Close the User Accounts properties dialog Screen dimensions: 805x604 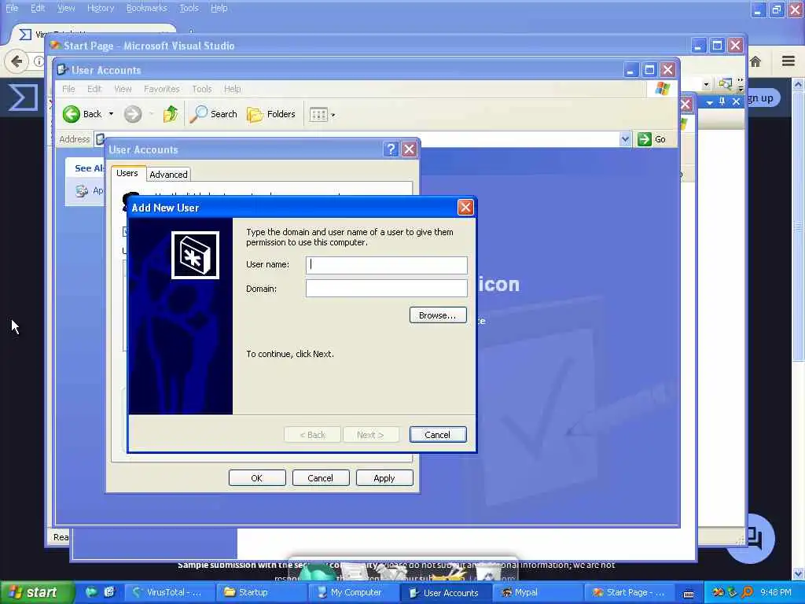point(409,149)
